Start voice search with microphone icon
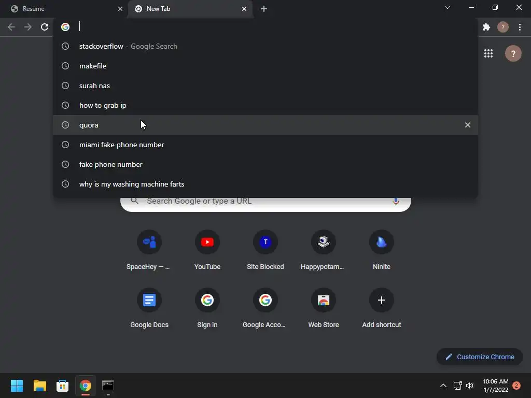Viewport: 531px width, 398px height. (396, 201)
